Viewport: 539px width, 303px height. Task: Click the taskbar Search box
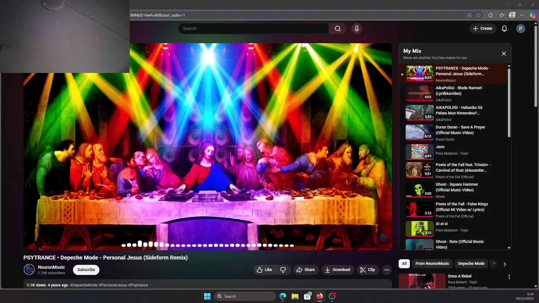(245, 296)
